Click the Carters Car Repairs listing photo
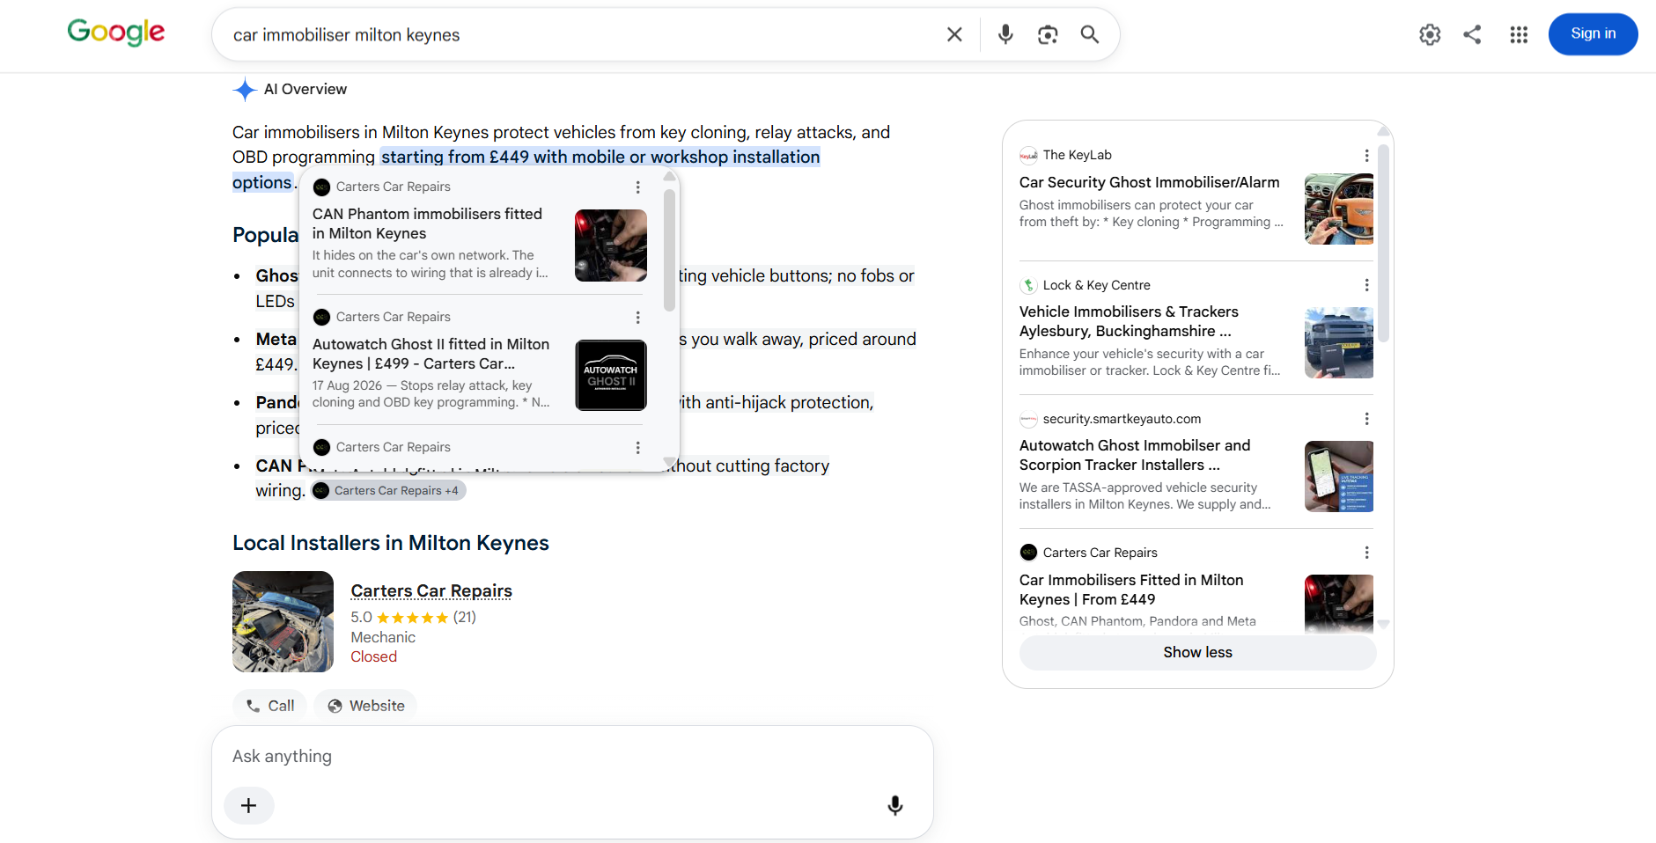 [283, 621]
